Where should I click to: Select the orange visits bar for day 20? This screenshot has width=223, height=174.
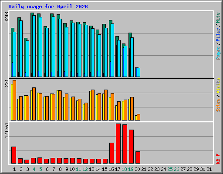[x=139, y=117]
